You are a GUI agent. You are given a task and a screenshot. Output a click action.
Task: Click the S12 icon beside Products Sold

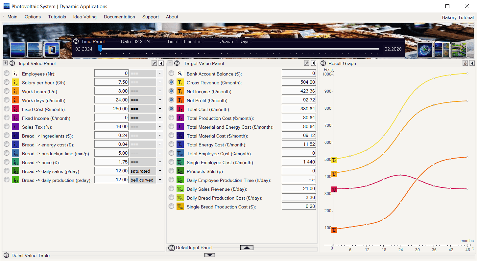tap(180, 171)
